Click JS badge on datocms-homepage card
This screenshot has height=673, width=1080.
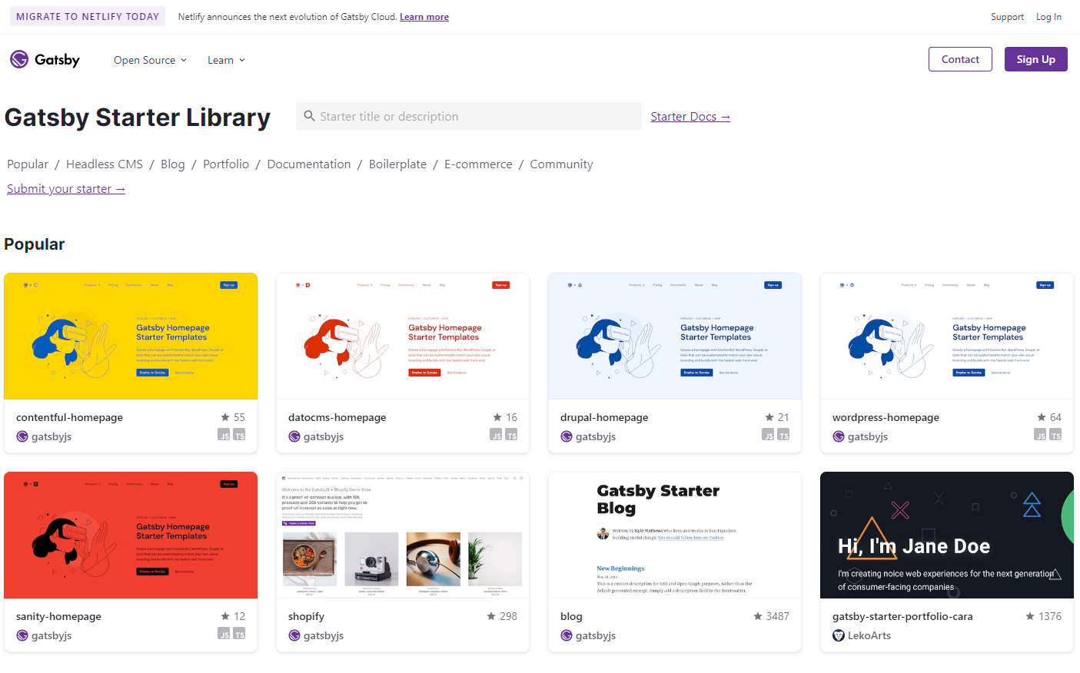[496, 434]
